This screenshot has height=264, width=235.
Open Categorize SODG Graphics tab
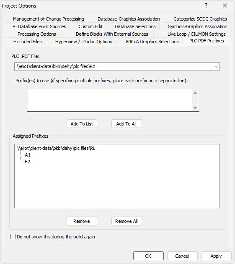coord(197,19)
